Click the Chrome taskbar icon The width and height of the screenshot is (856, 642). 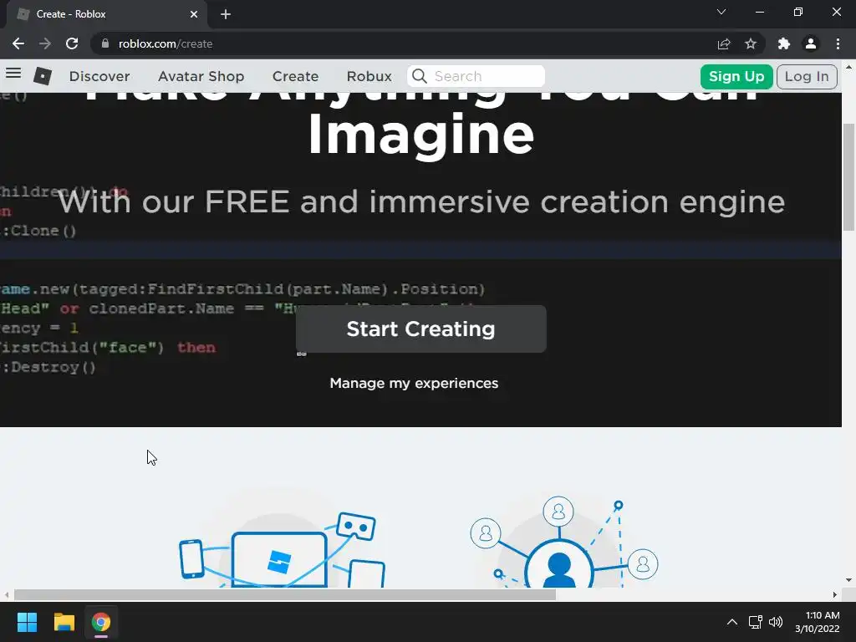(101, 622)
